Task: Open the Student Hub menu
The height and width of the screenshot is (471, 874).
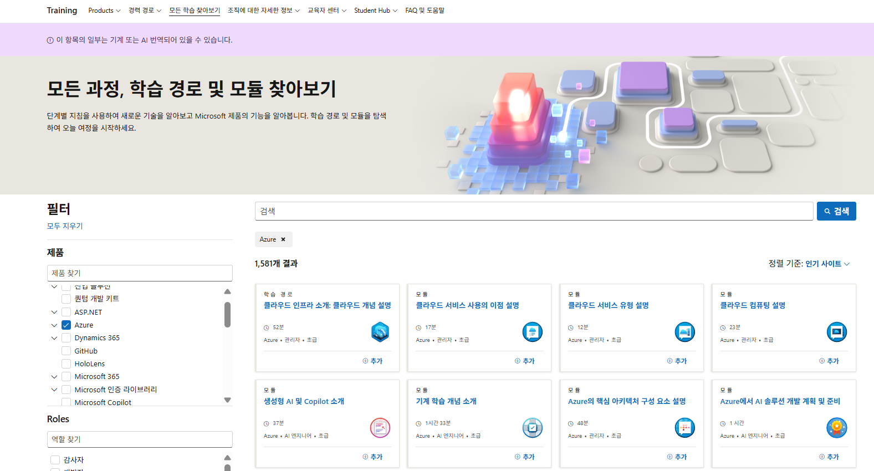Action: click(376, 11)
